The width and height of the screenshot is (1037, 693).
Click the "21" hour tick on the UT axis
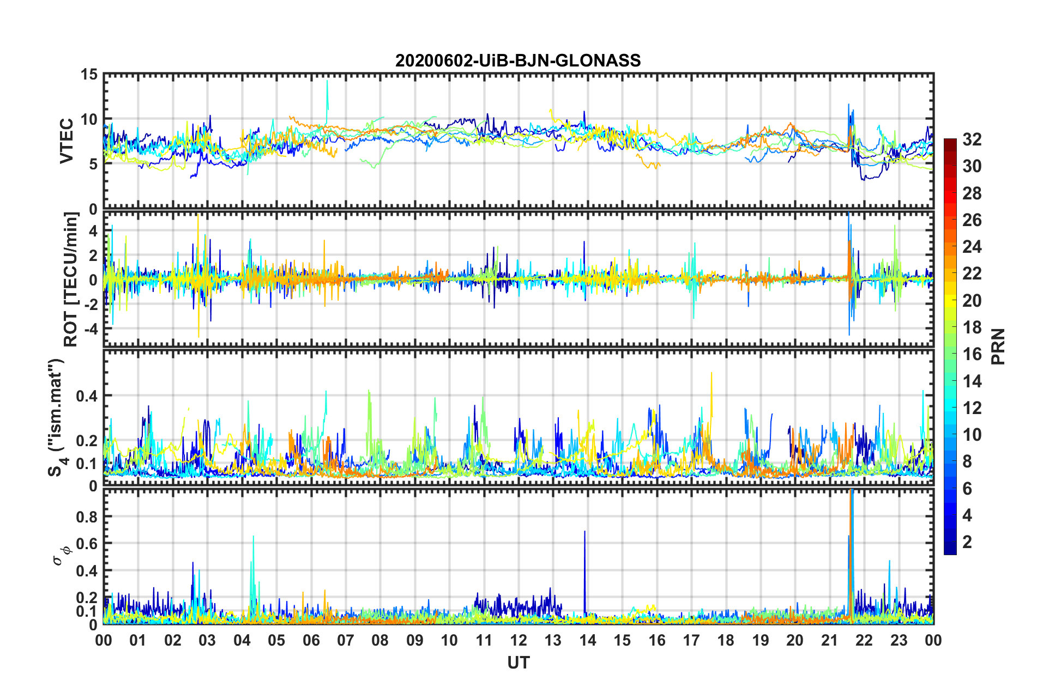pyautogui.click(x=830, y=640)
